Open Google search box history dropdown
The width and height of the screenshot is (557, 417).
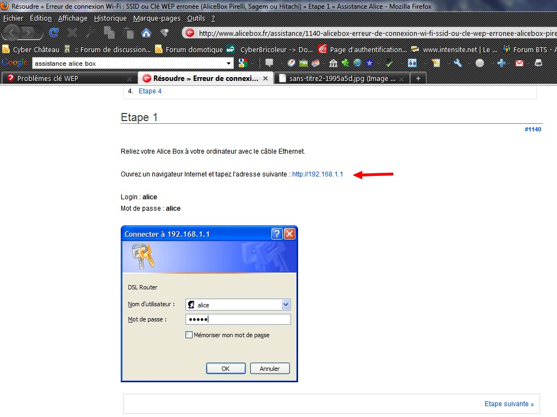[x=229, y=64]
